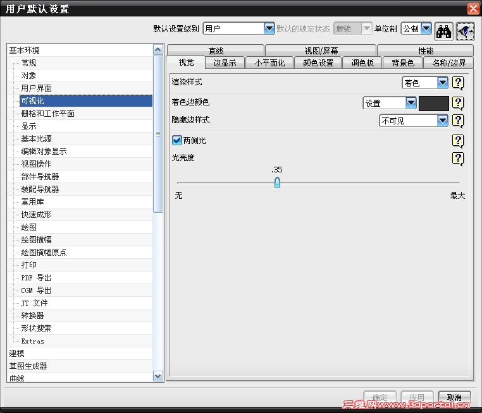
Task: Click the tree scrollbar down arrow
Action: coord(158,376)
